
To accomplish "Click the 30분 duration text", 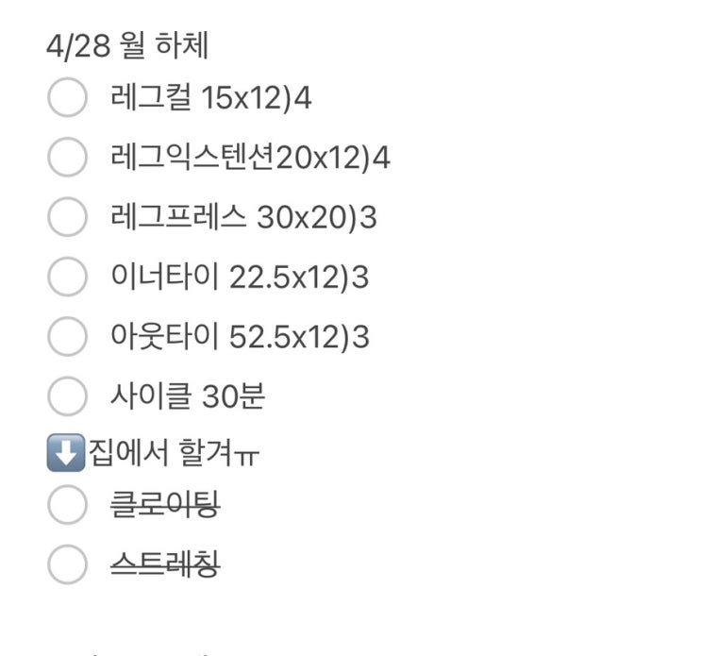I will 233,396.
